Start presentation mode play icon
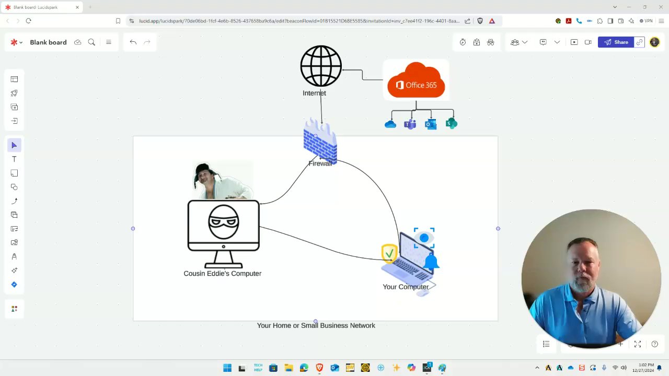Viewport: 669px width, 376px height. [574, 42]
